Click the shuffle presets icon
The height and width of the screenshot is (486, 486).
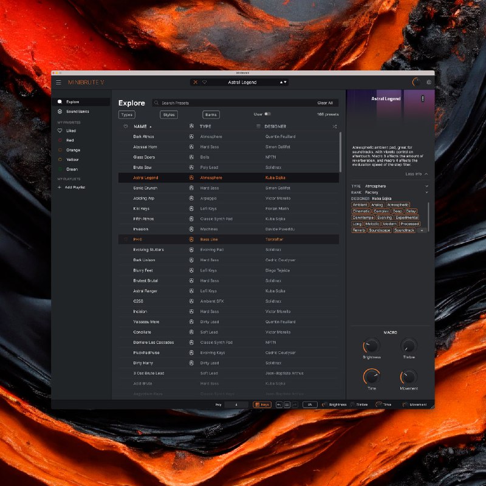pos(335,126)
